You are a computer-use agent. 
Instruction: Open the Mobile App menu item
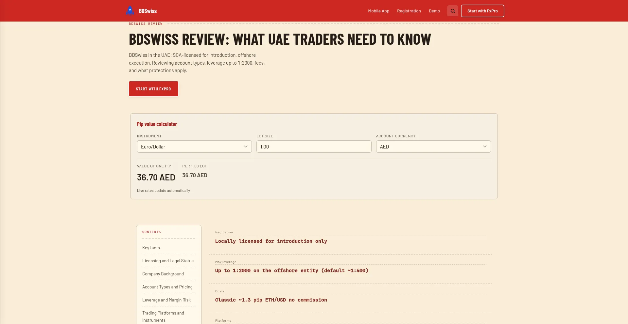[378, 11]
